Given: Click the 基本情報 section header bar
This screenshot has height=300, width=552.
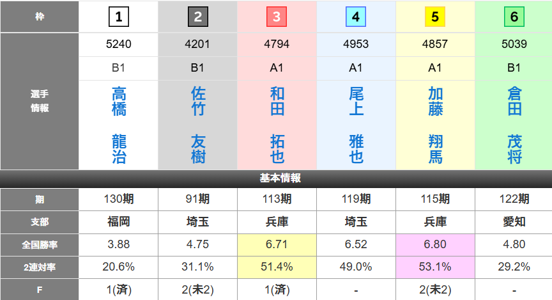Looking at the screenshot, I should [276, 178].
